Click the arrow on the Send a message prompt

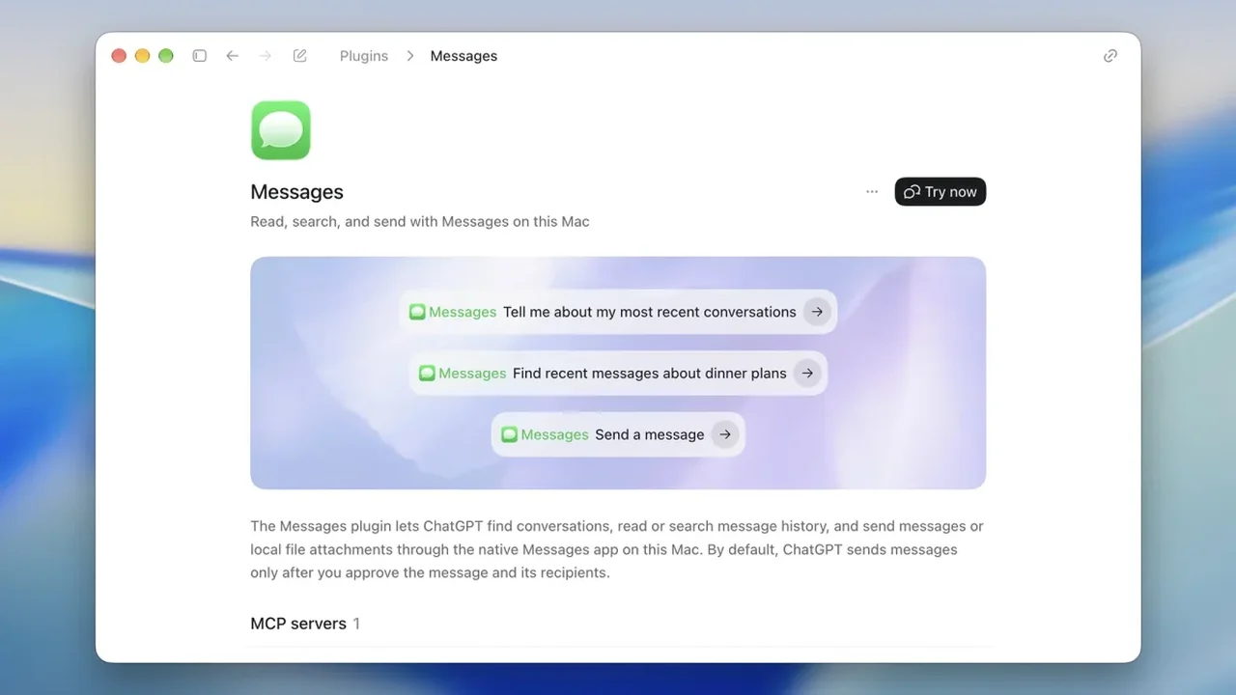pos(725,434)
